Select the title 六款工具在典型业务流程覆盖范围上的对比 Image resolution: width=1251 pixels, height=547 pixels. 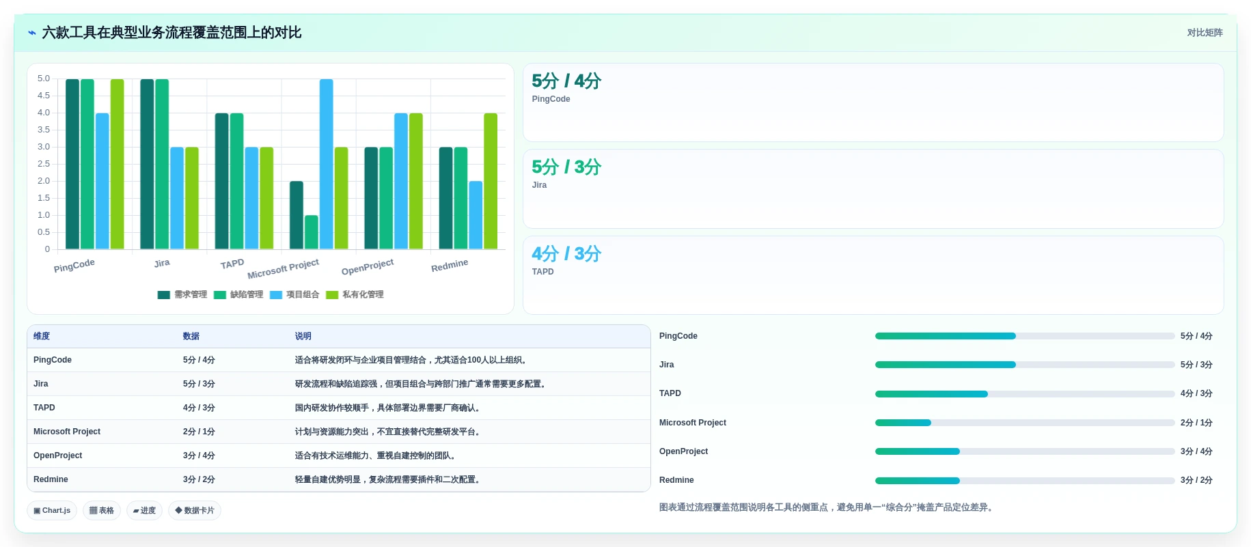tap(171, 33)
